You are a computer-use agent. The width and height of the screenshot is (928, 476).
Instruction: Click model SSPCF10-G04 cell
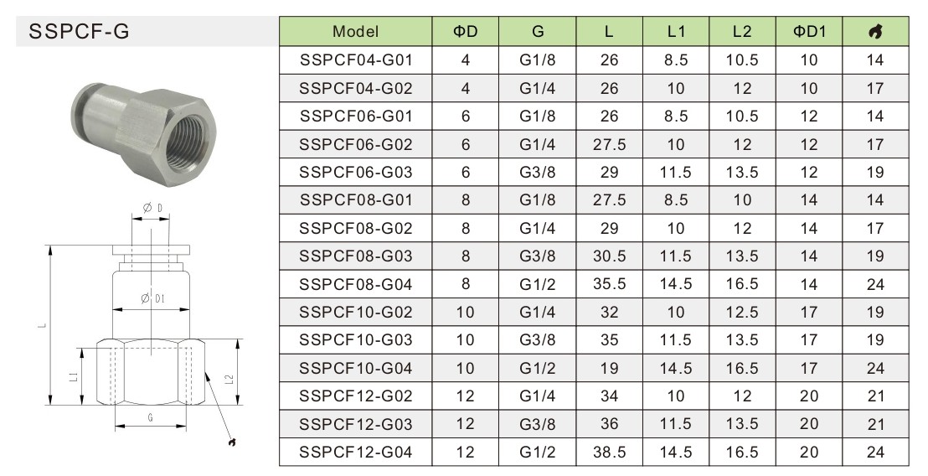[x=355, y=369]
